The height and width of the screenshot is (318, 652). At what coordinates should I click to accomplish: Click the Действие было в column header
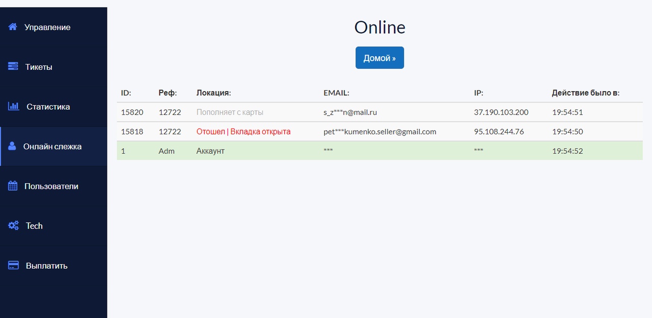coord(586,93)
